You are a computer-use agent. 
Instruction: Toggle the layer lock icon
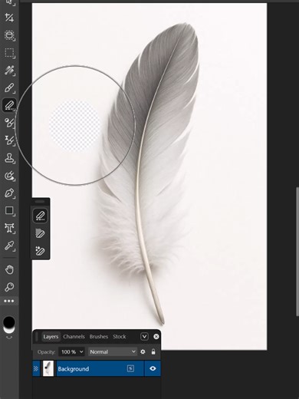pos(153,351)
